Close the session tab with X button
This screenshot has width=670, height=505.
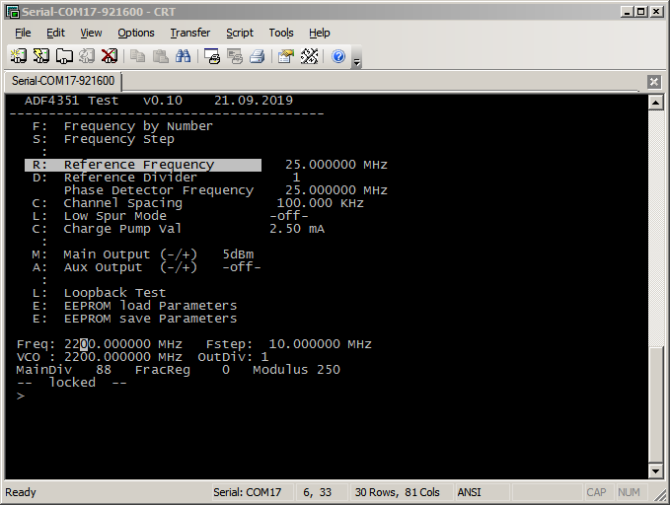[654, 82]
